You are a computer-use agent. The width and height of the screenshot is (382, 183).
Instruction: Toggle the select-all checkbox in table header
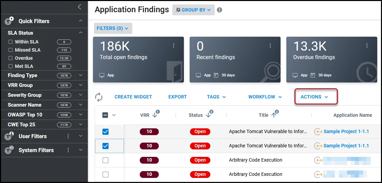click(105, 115)
